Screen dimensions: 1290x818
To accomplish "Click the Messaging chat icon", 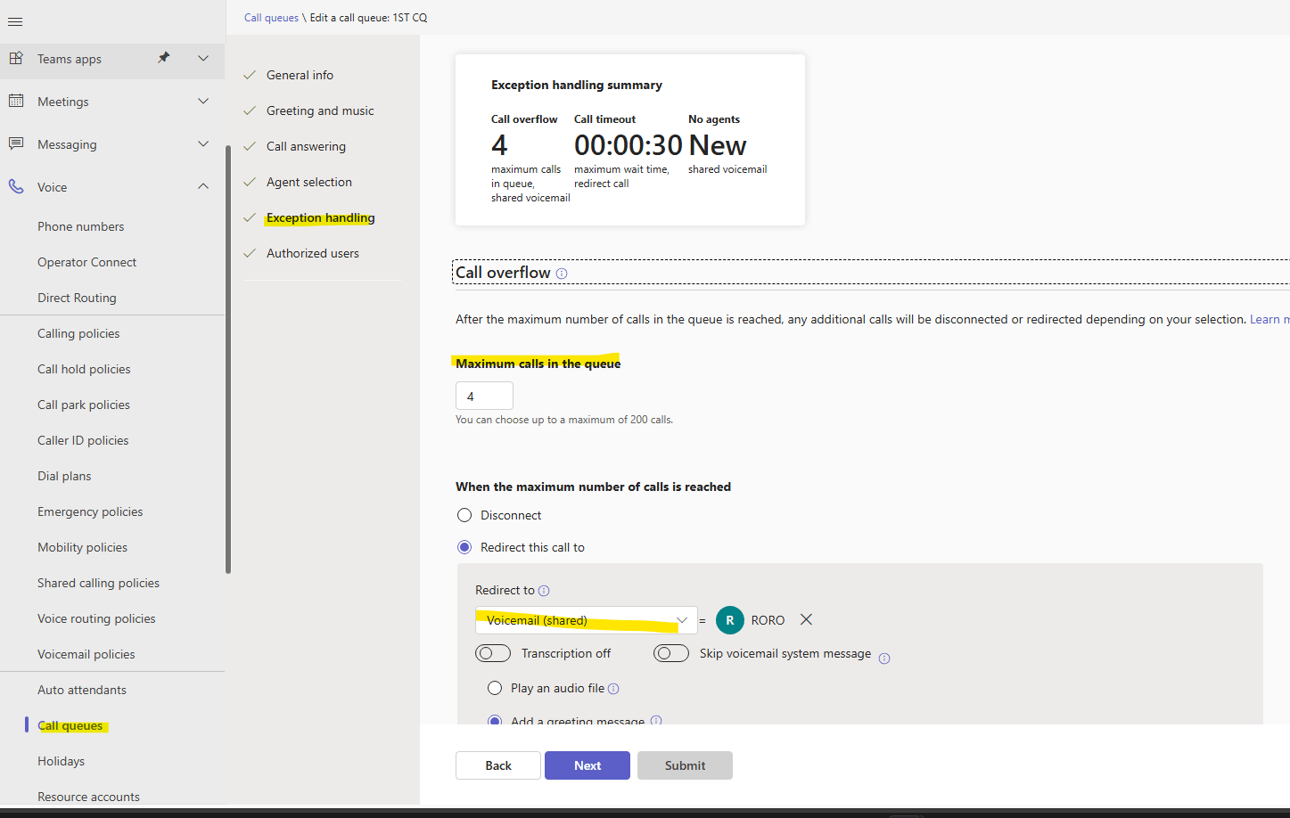I will [16, 143].
